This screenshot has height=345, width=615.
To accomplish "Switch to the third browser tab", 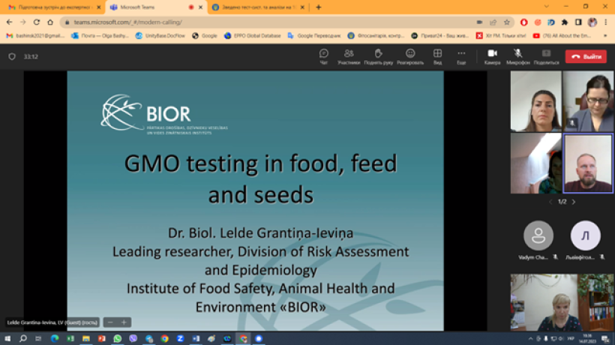I will point(258,7).
